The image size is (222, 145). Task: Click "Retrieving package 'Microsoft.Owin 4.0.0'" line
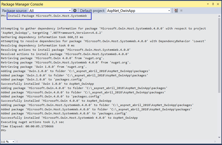(53, 58)
